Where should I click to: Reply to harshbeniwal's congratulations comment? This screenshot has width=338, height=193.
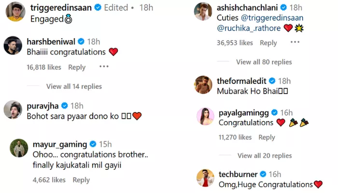[x=77, y=67]
